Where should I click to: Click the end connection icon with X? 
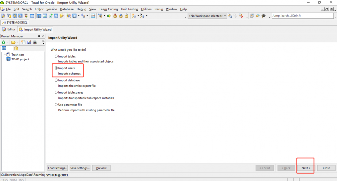point(142,16)
